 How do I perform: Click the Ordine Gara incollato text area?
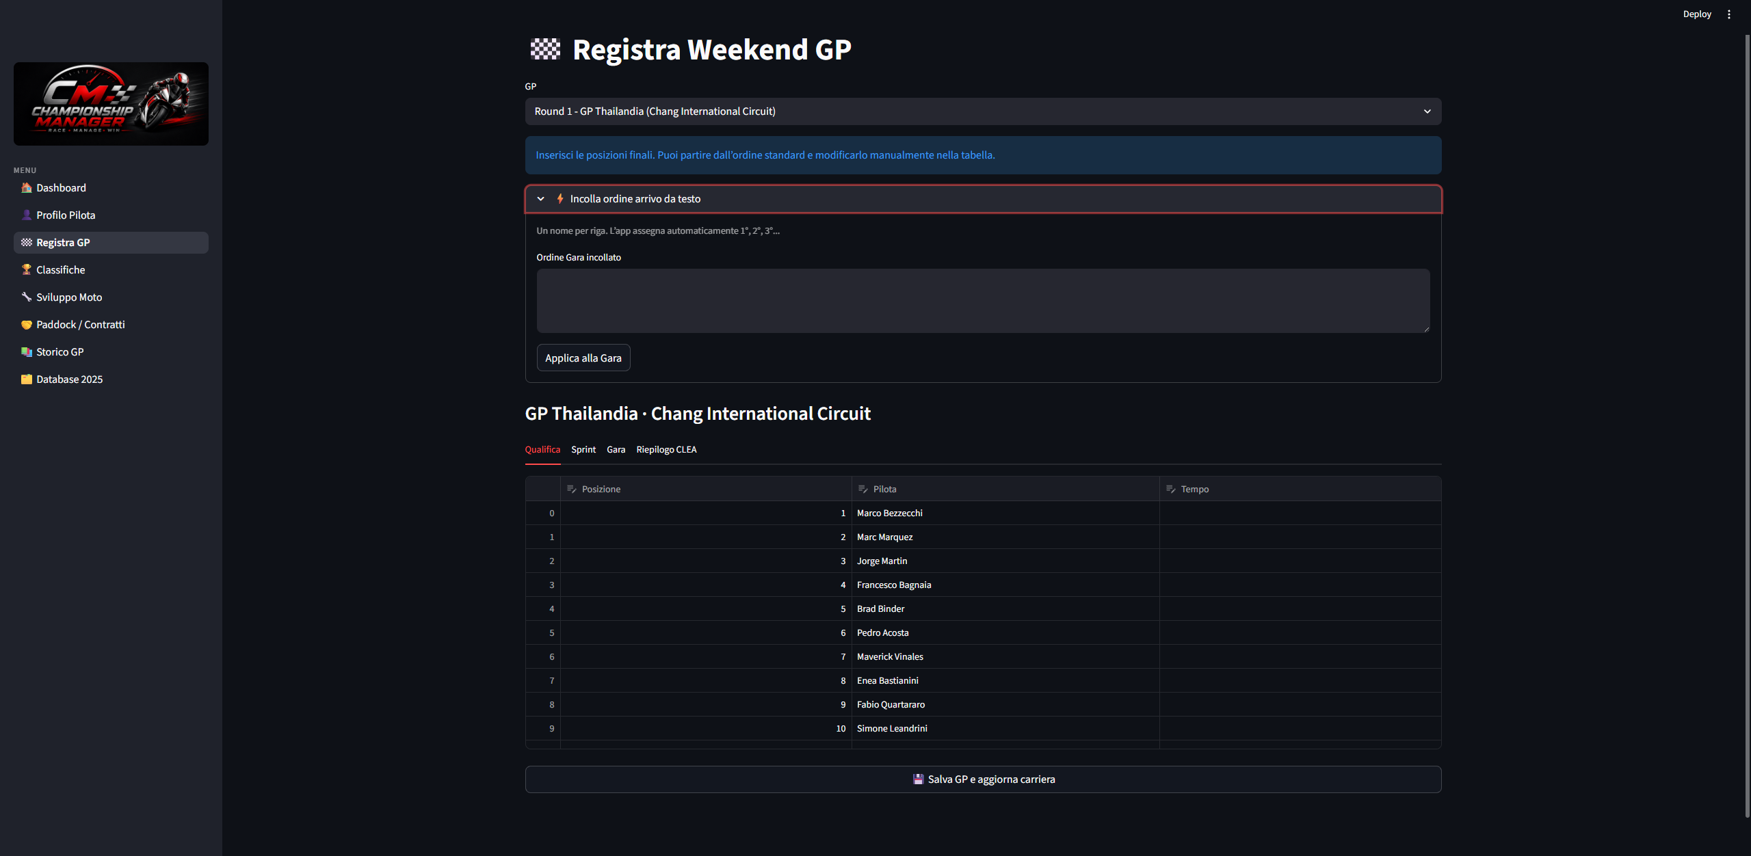983,301
